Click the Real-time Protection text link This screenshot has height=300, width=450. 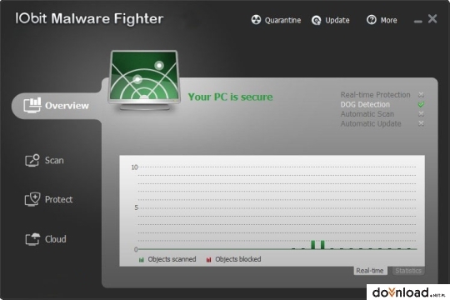375,95
